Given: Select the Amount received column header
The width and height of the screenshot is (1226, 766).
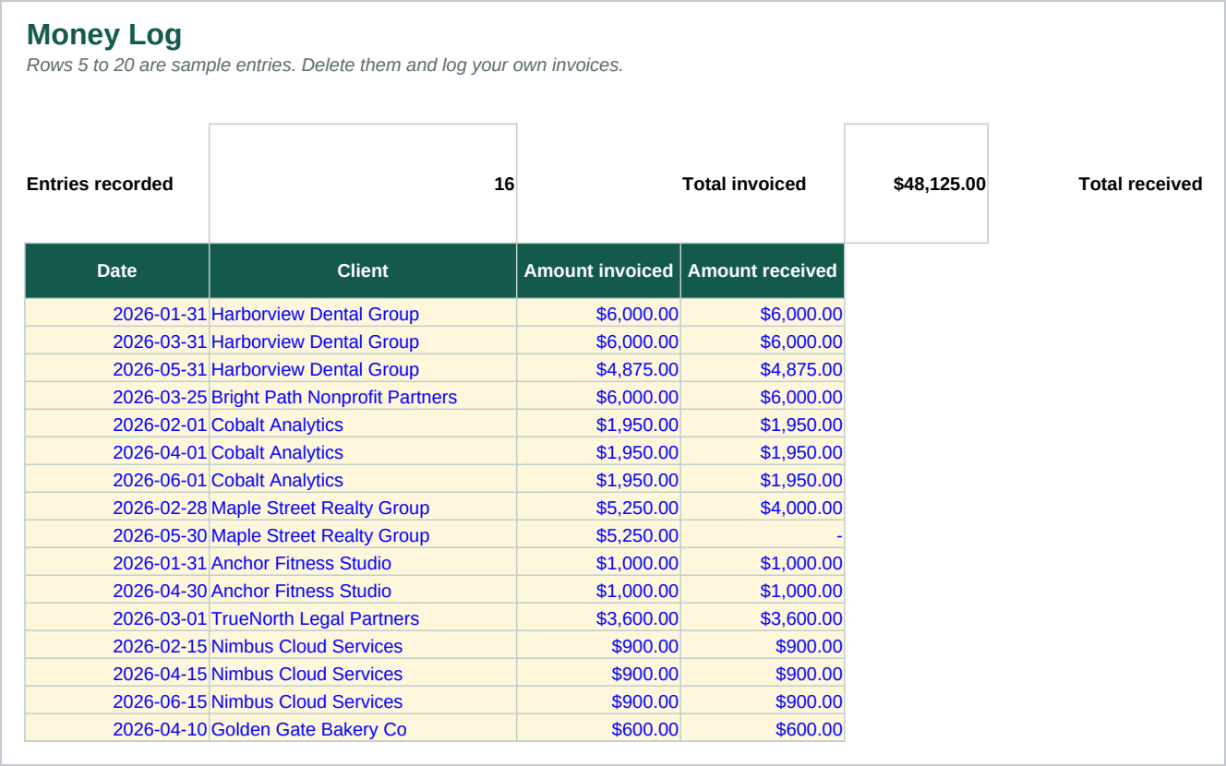Looking at the screenshot, I should tap(763, 270).
